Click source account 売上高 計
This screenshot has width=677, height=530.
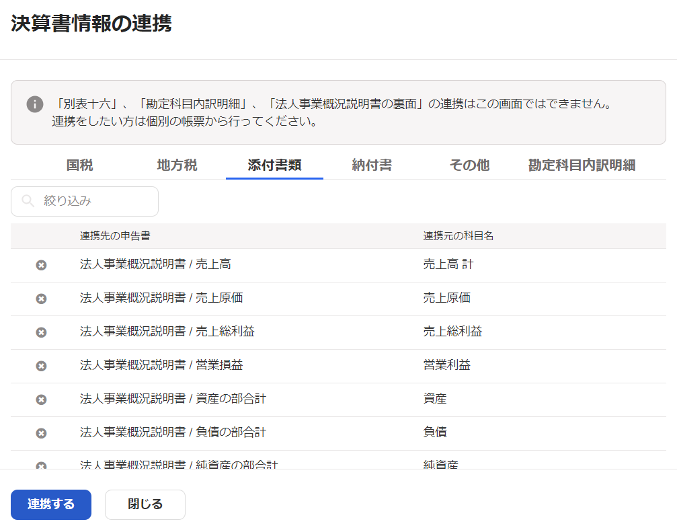tap(448, 264)
